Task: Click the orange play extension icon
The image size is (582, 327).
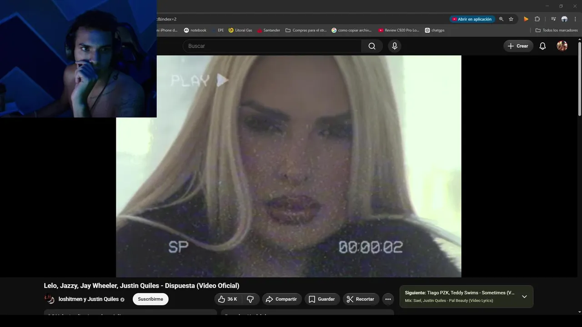Action: 526,19
